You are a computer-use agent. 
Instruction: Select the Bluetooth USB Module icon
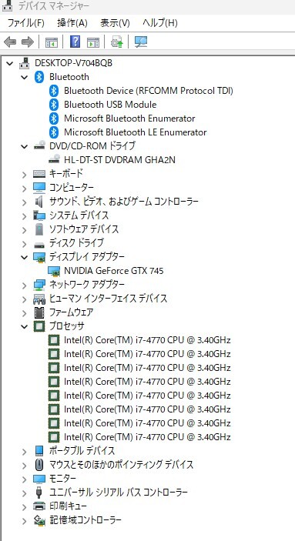54,105
